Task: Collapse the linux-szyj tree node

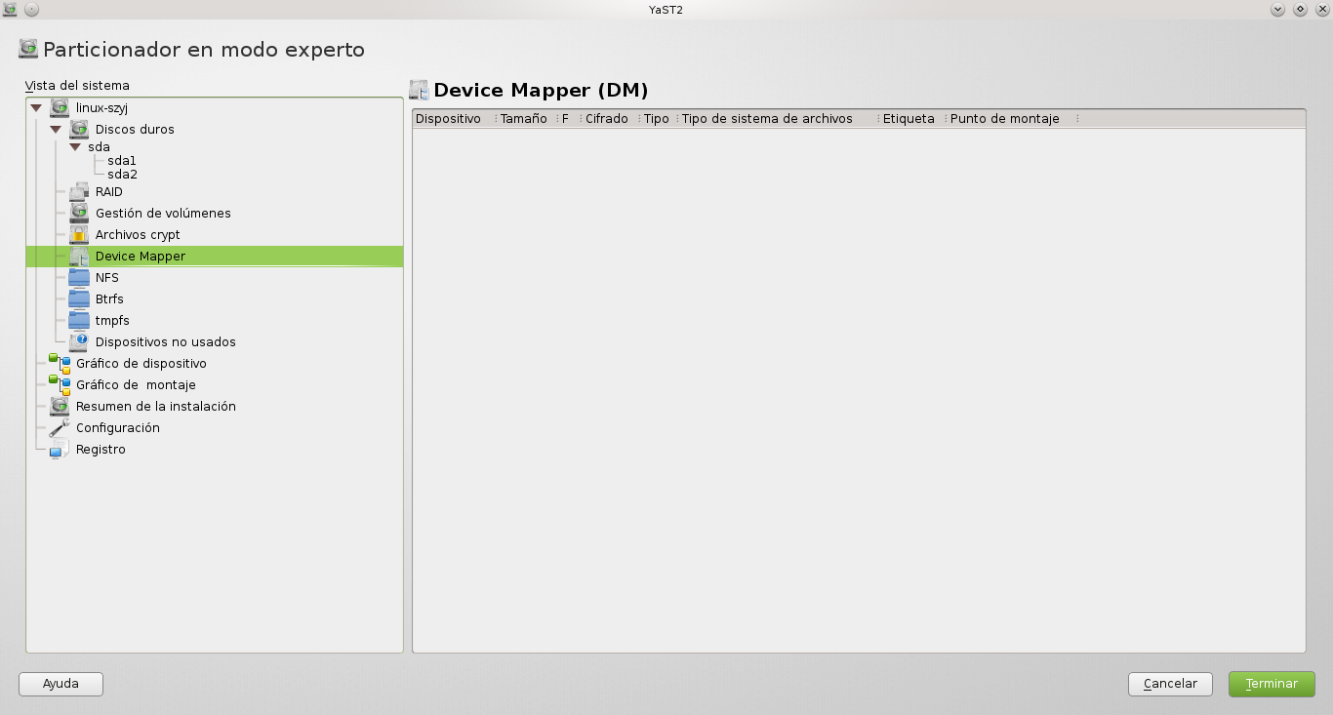Action: coord(35,107)
